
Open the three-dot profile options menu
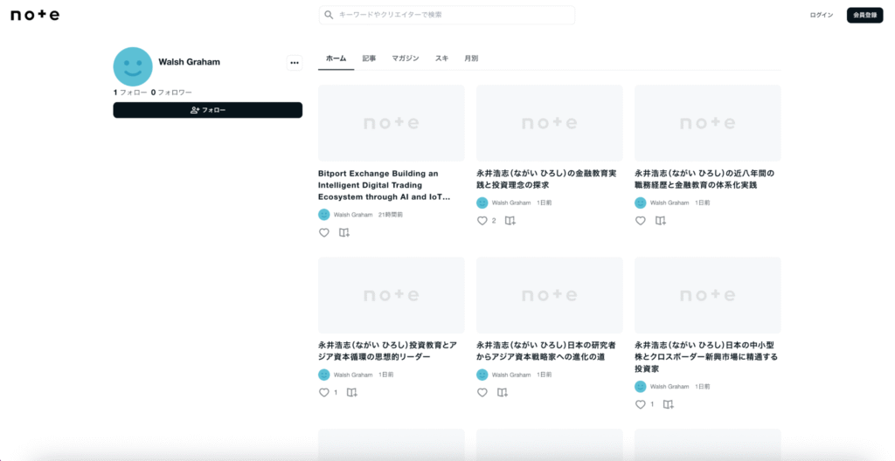pyautogui.click(x=295, y=63)
